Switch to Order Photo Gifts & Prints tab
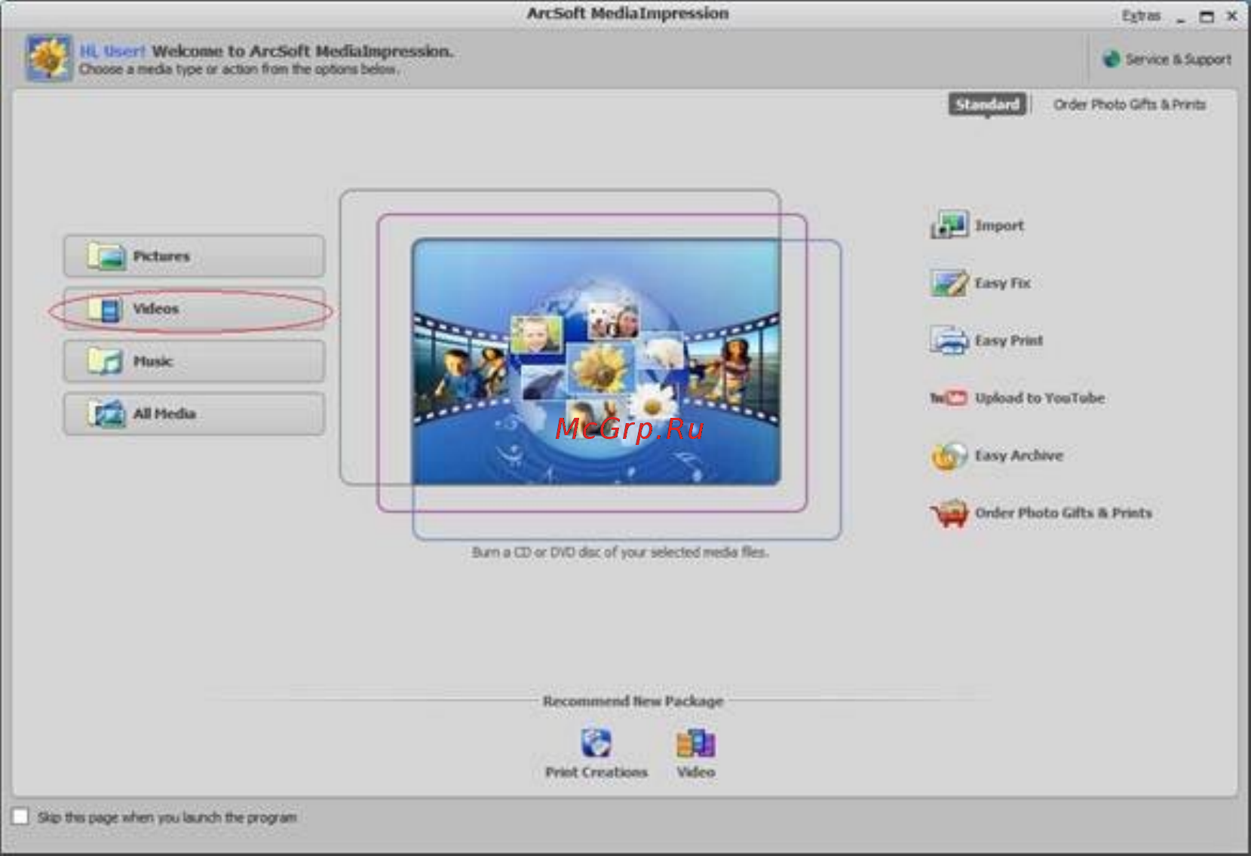1251x856 pixels. [1130, 104]
